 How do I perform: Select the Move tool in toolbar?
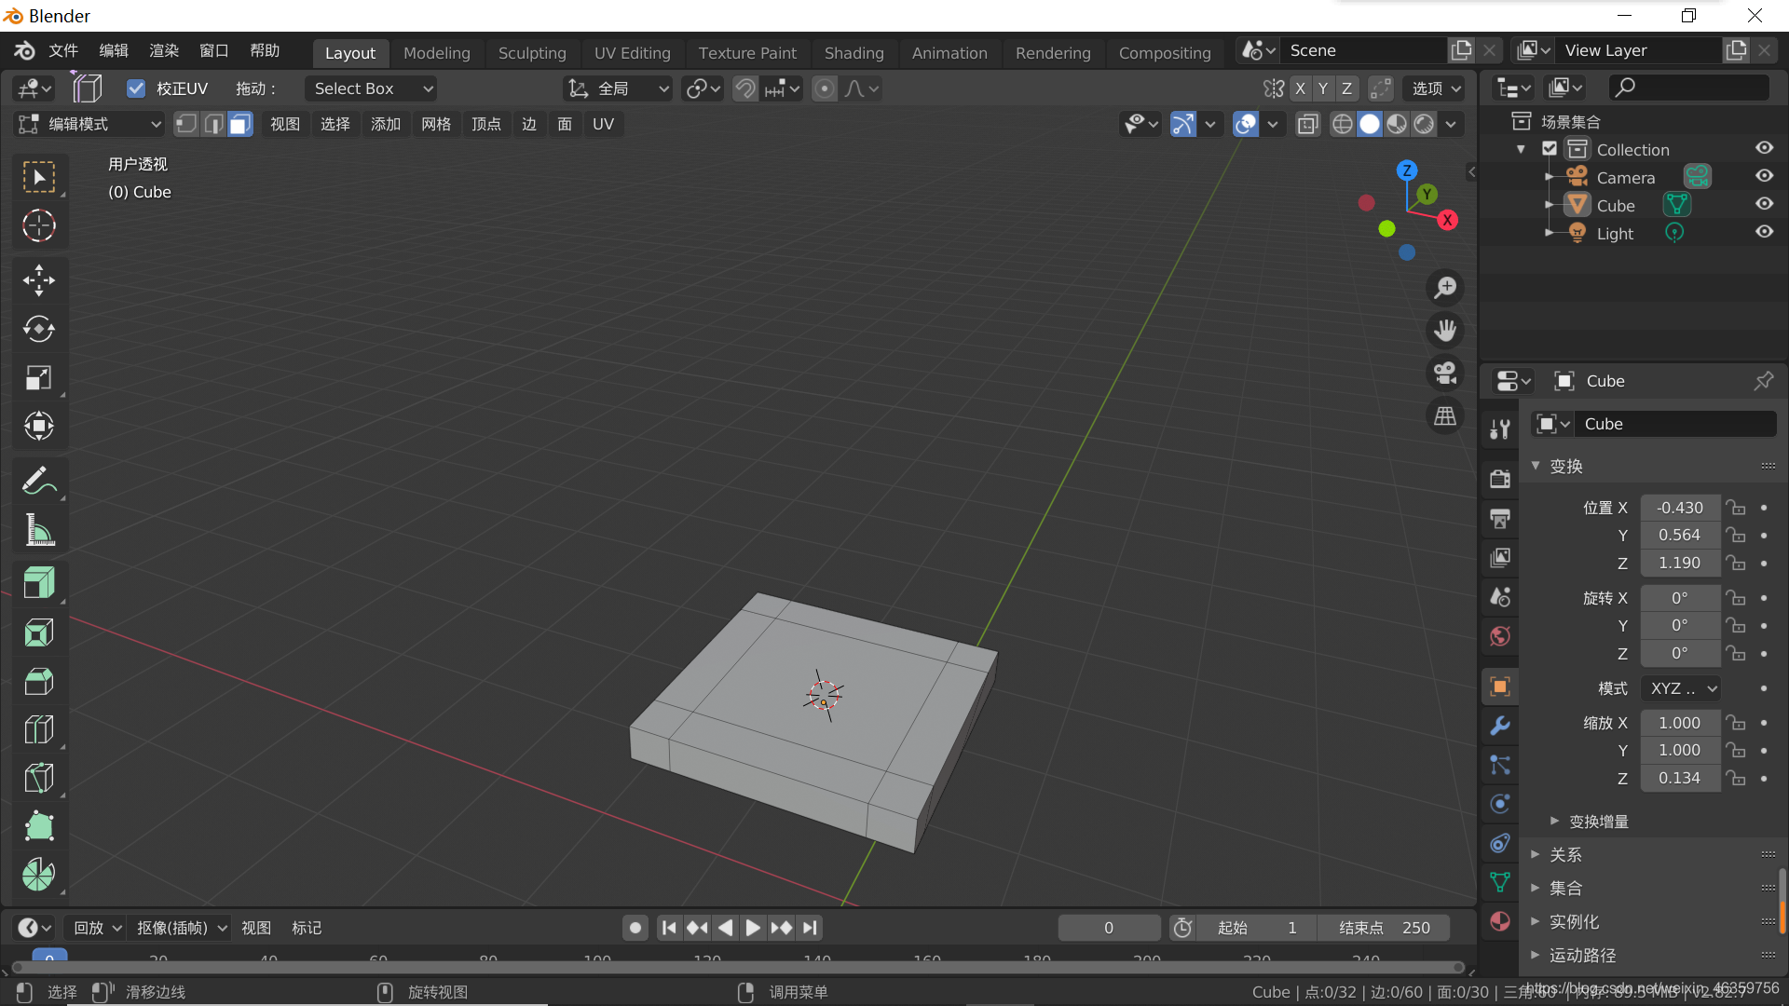click(38, 280)
